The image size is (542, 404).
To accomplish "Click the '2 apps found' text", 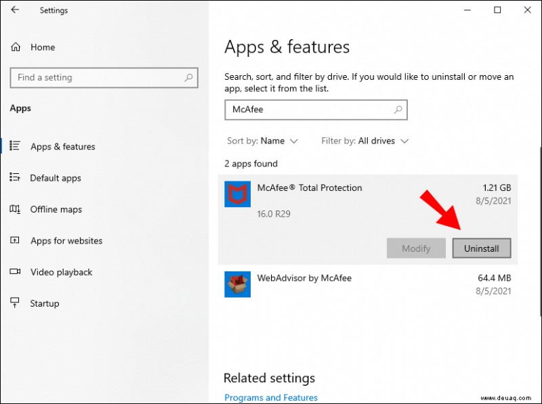I will click(x=251, y=164).
